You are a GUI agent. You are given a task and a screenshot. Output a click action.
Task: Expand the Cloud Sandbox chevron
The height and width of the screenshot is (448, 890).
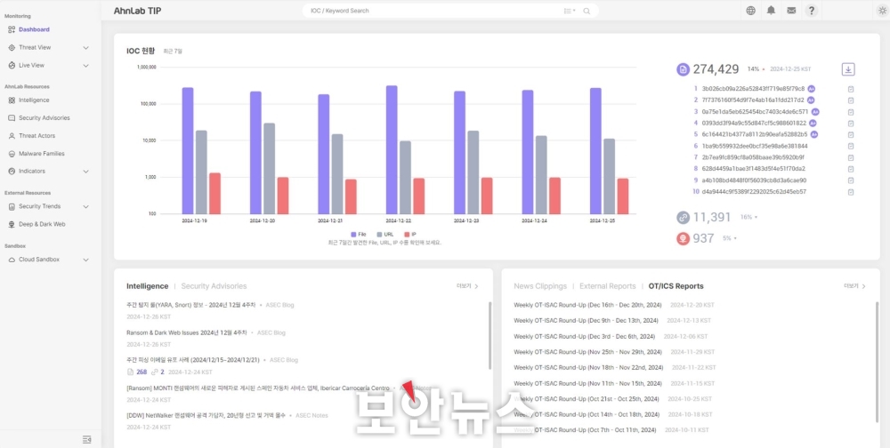click(x=85, y=260)
